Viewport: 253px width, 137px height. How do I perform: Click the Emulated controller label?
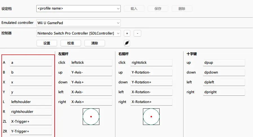click(x=17, y=23)
